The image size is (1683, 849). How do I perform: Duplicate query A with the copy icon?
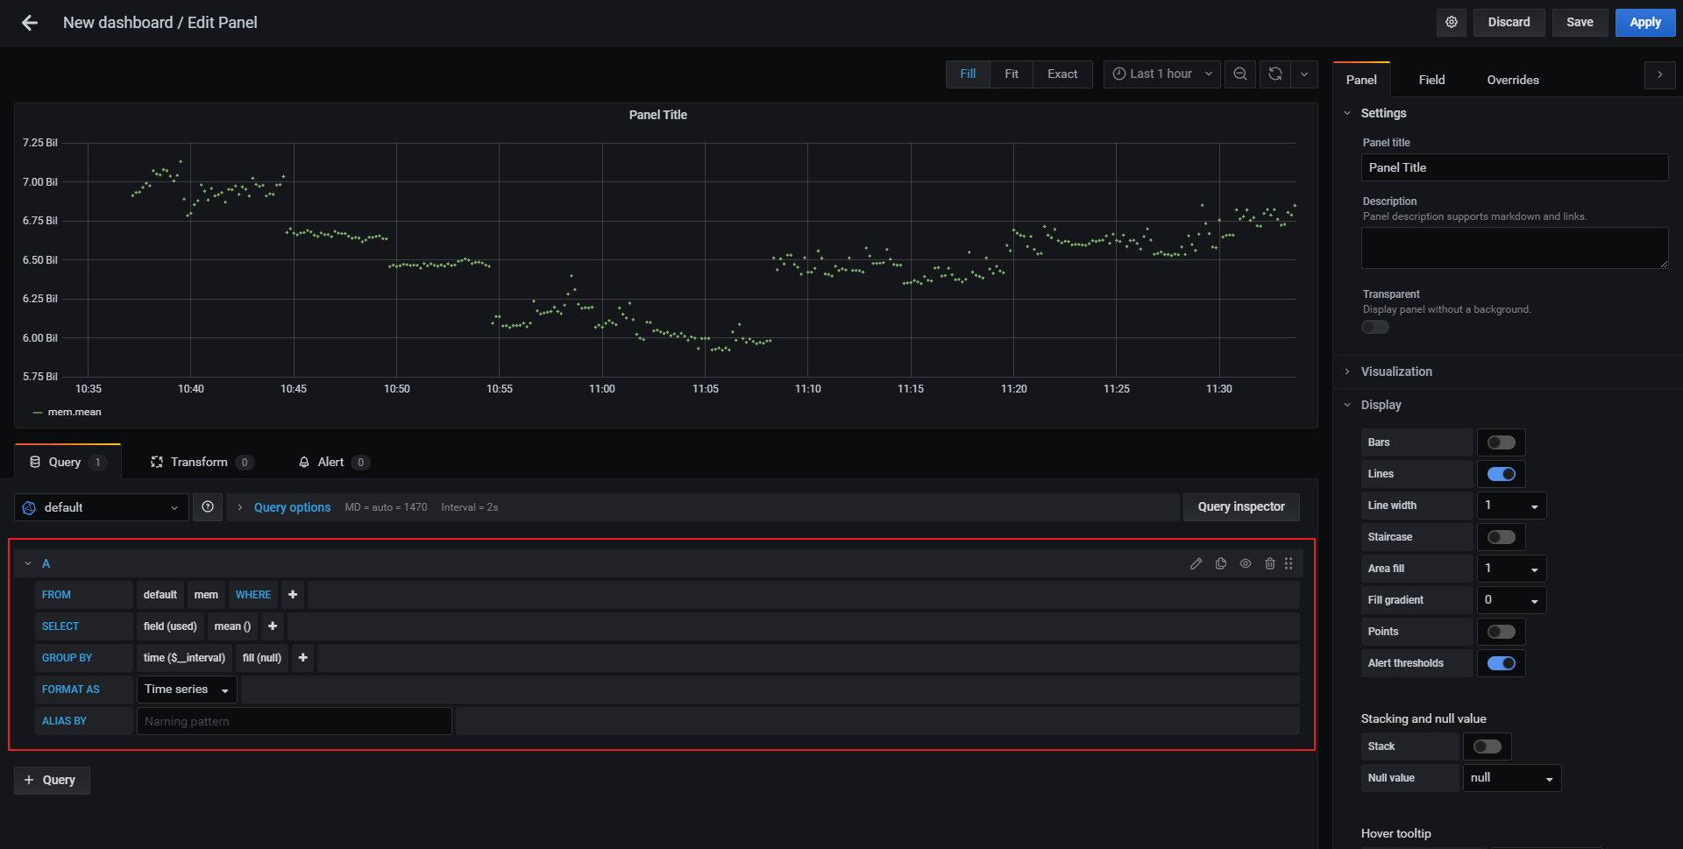click(x=1220, y=563)
